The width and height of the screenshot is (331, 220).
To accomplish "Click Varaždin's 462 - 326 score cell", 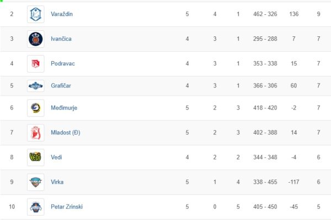I will tap(265, 14).
